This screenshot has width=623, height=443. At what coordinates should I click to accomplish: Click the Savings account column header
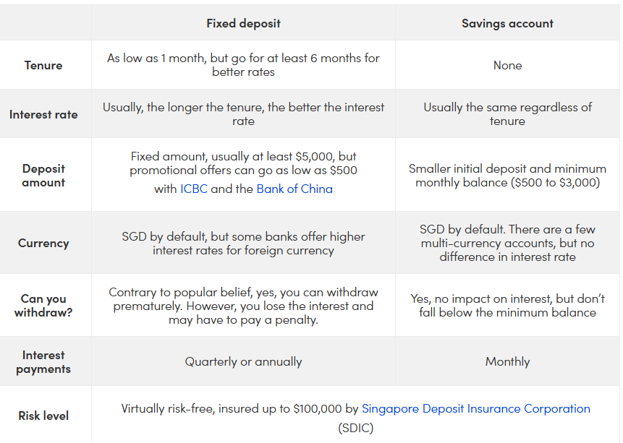[x=507, y=23]
